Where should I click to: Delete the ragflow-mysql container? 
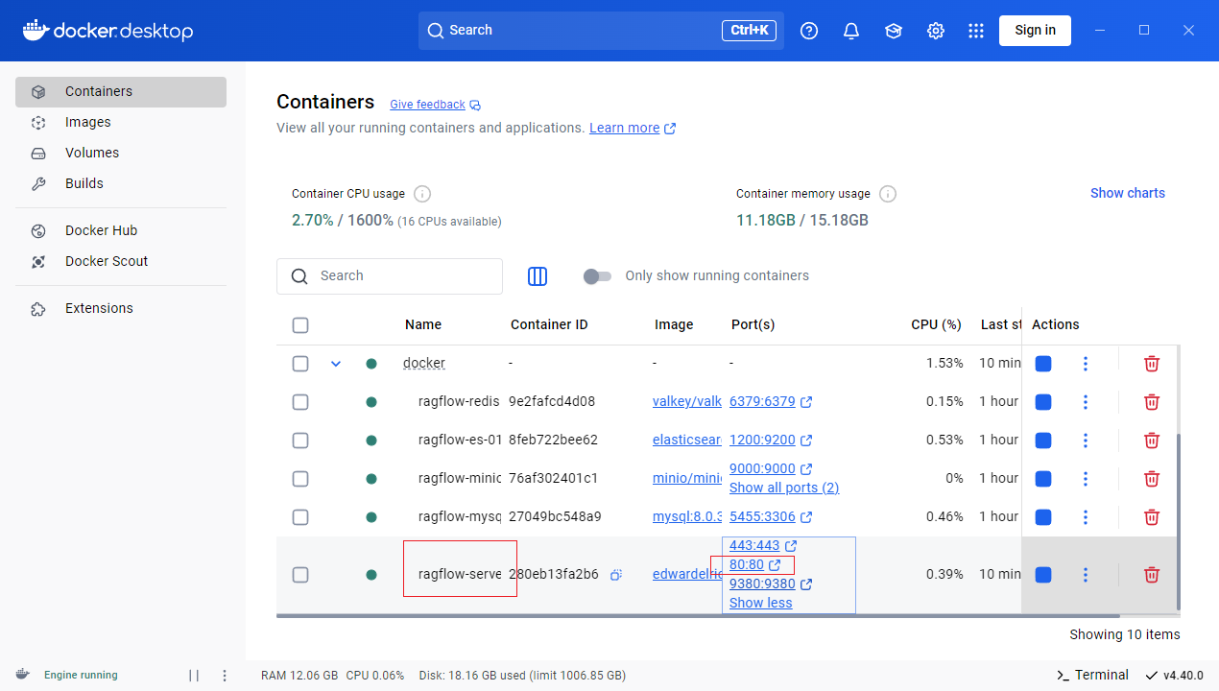click(x=1152, y=517)
